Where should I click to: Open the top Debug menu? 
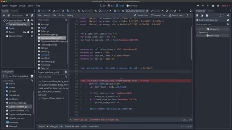tap(22, 6)
